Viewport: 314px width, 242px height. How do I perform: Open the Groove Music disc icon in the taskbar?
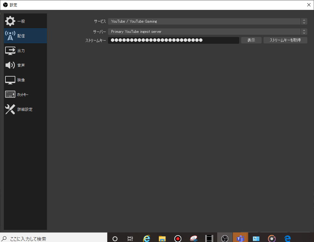(272, 238)
